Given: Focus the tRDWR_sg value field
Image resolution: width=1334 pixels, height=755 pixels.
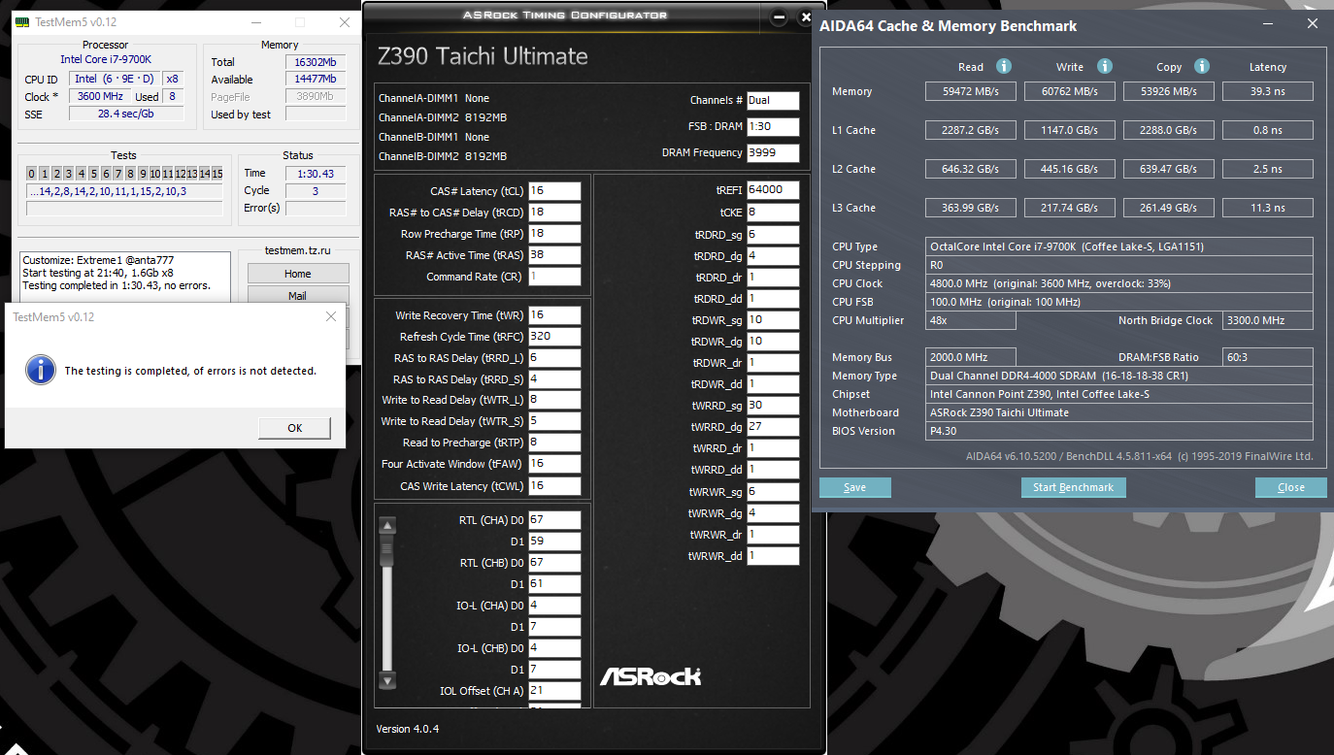Looking at the screenshot, I should 773,320.
